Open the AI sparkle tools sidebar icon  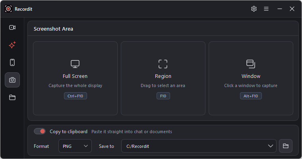pyautogui.click(x=12, y=45)
